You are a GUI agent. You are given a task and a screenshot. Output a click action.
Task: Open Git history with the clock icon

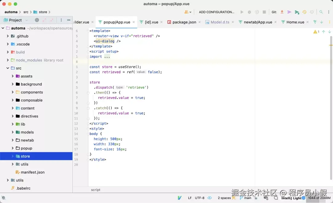304,12
